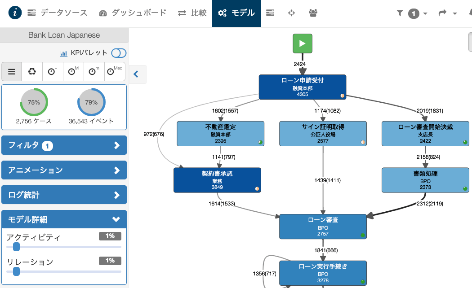The image size is (472, 288).
Task: Collapse the モデル詳細 section
Action: point(64,219)
